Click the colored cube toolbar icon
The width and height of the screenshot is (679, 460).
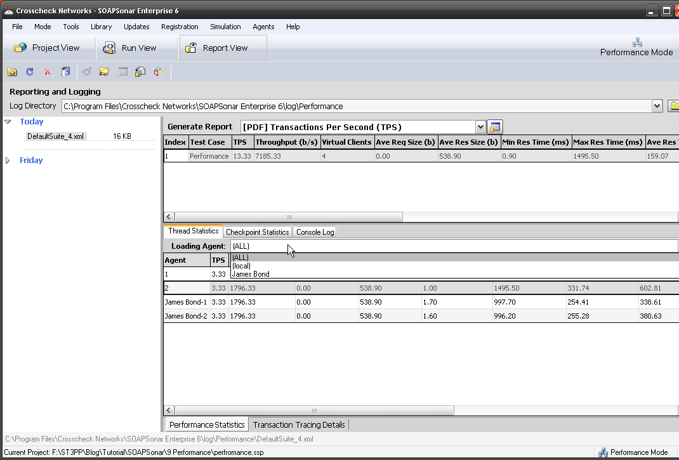[x=159, y=72]
